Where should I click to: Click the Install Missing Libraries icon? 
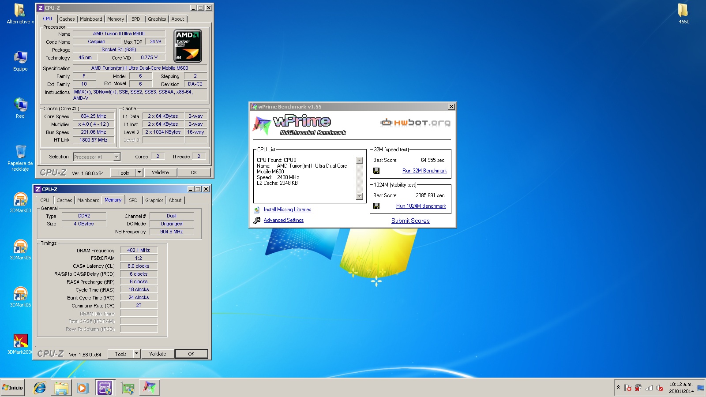257,210
